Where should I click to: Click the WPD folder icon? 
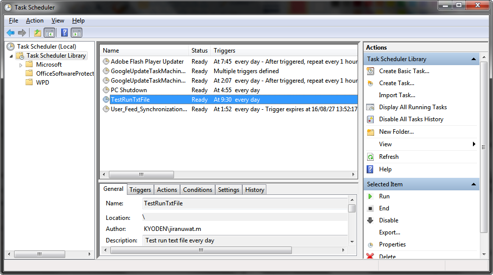click(29, 82)
